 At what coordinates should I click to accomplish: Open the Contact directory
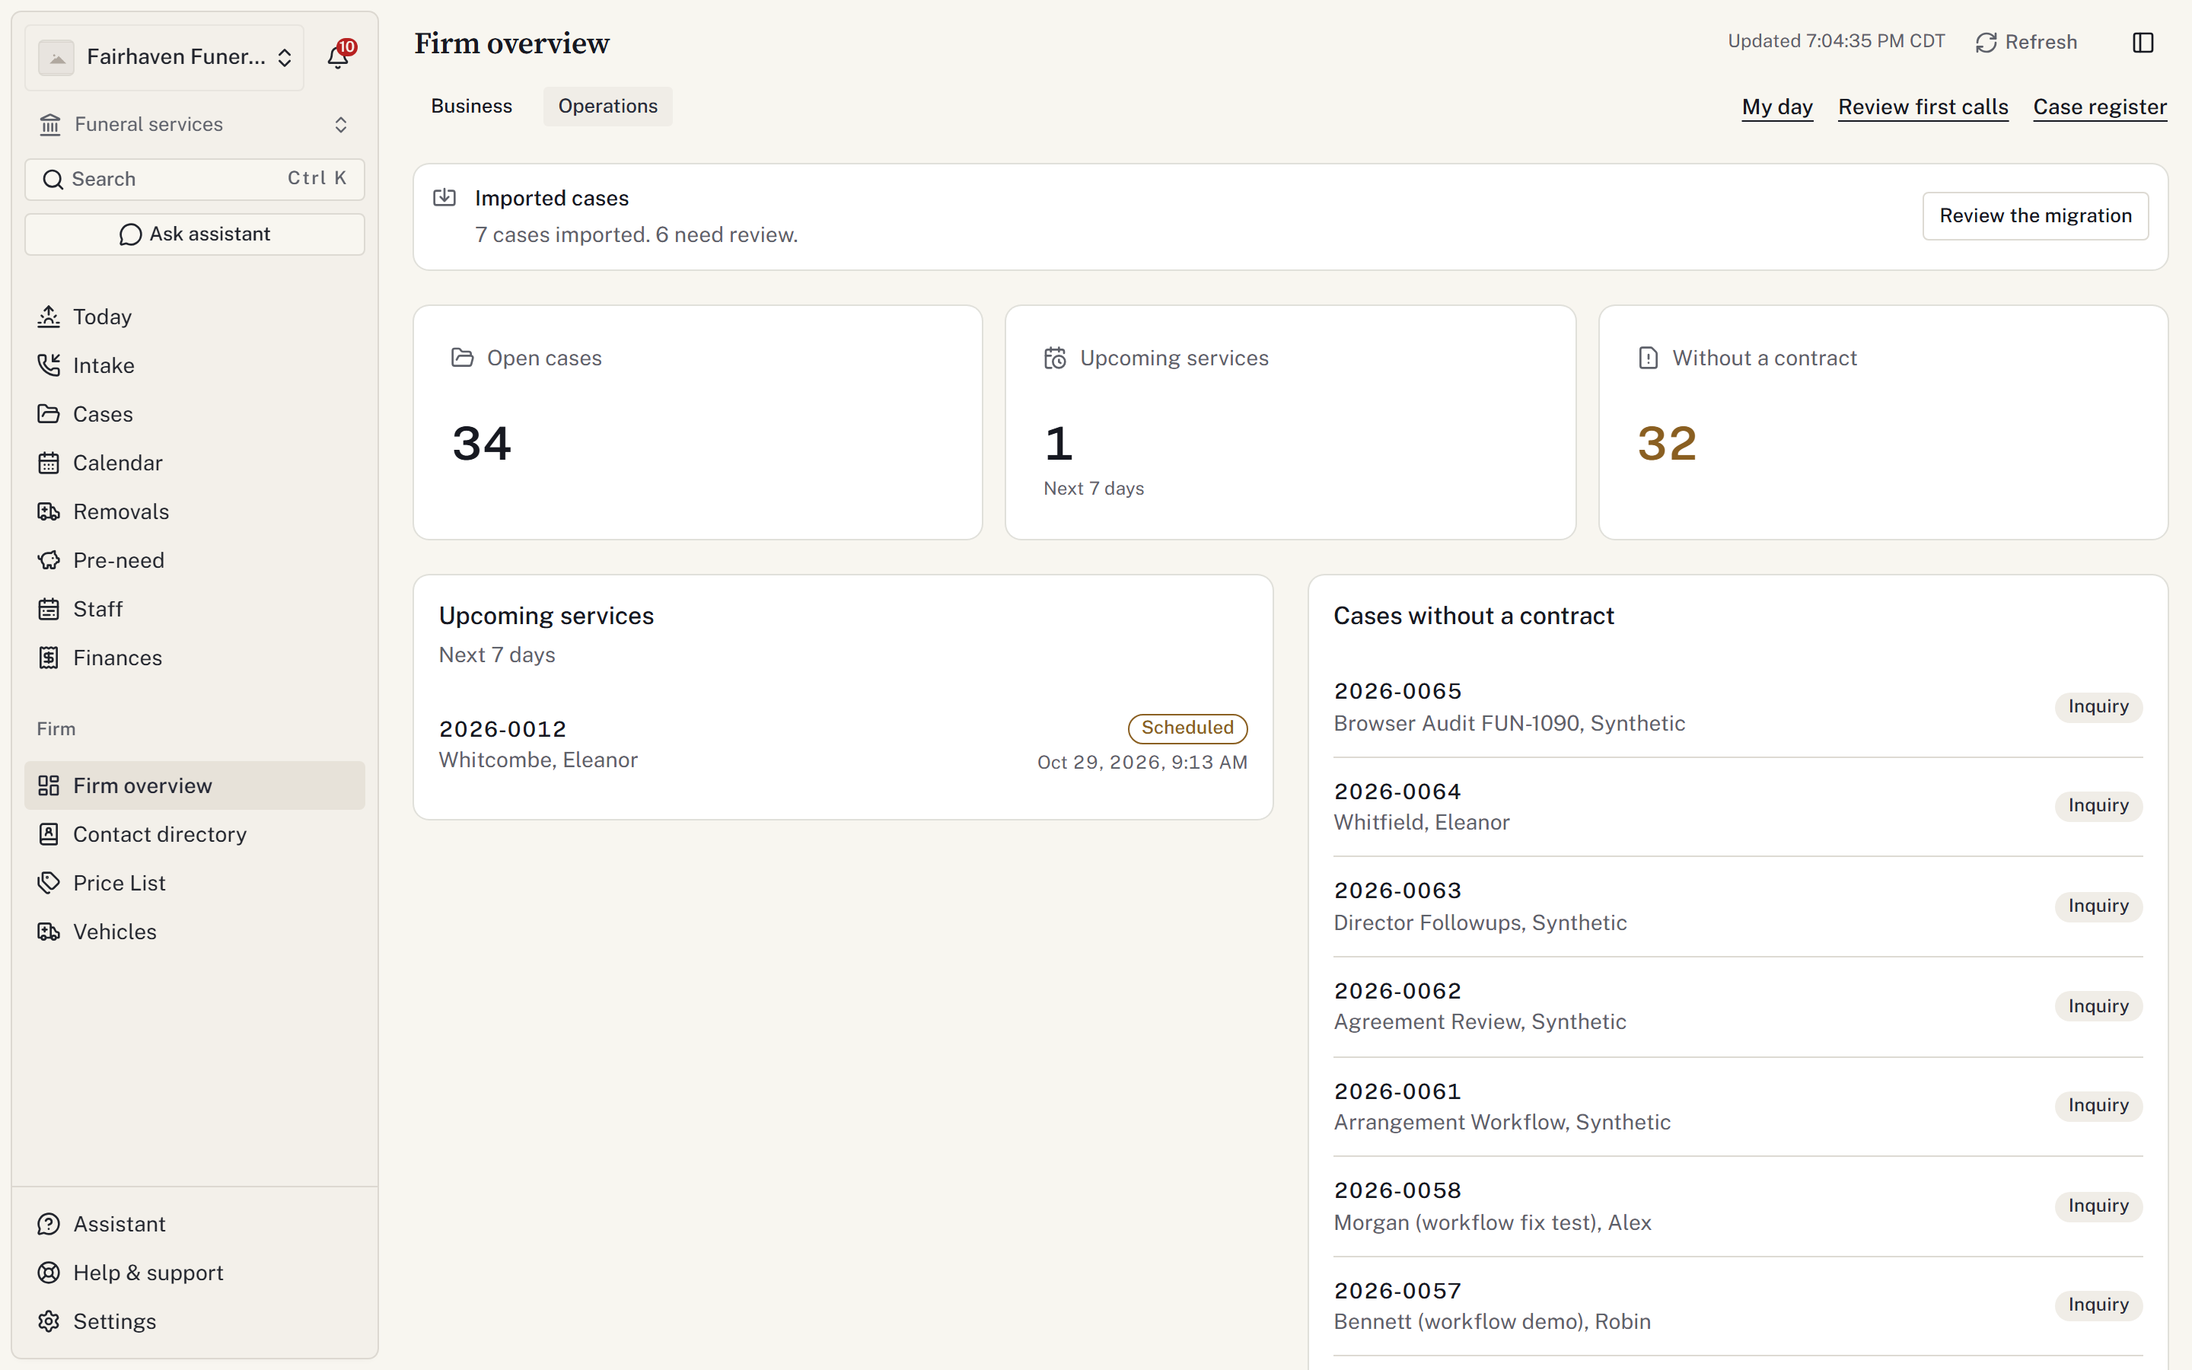pyautogui.click(x=195, y=834)
